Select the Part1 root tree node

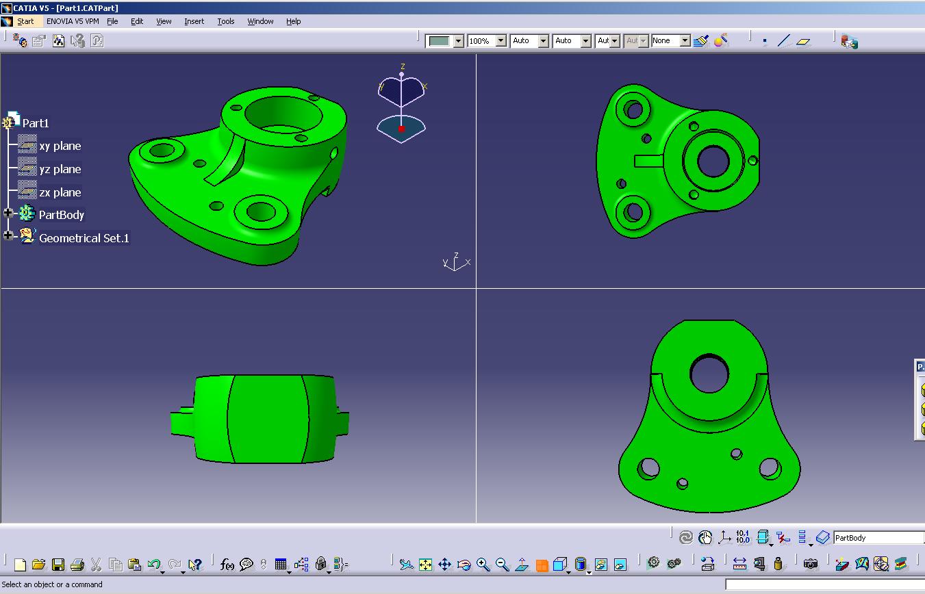pyautogui.click(x=36, y=123)
